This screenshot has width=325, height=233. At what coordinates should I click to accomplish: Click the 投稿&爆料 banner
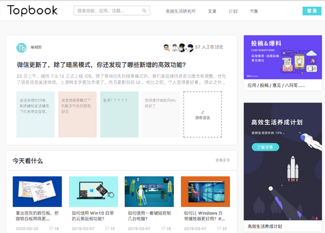(x=283, y=57)
